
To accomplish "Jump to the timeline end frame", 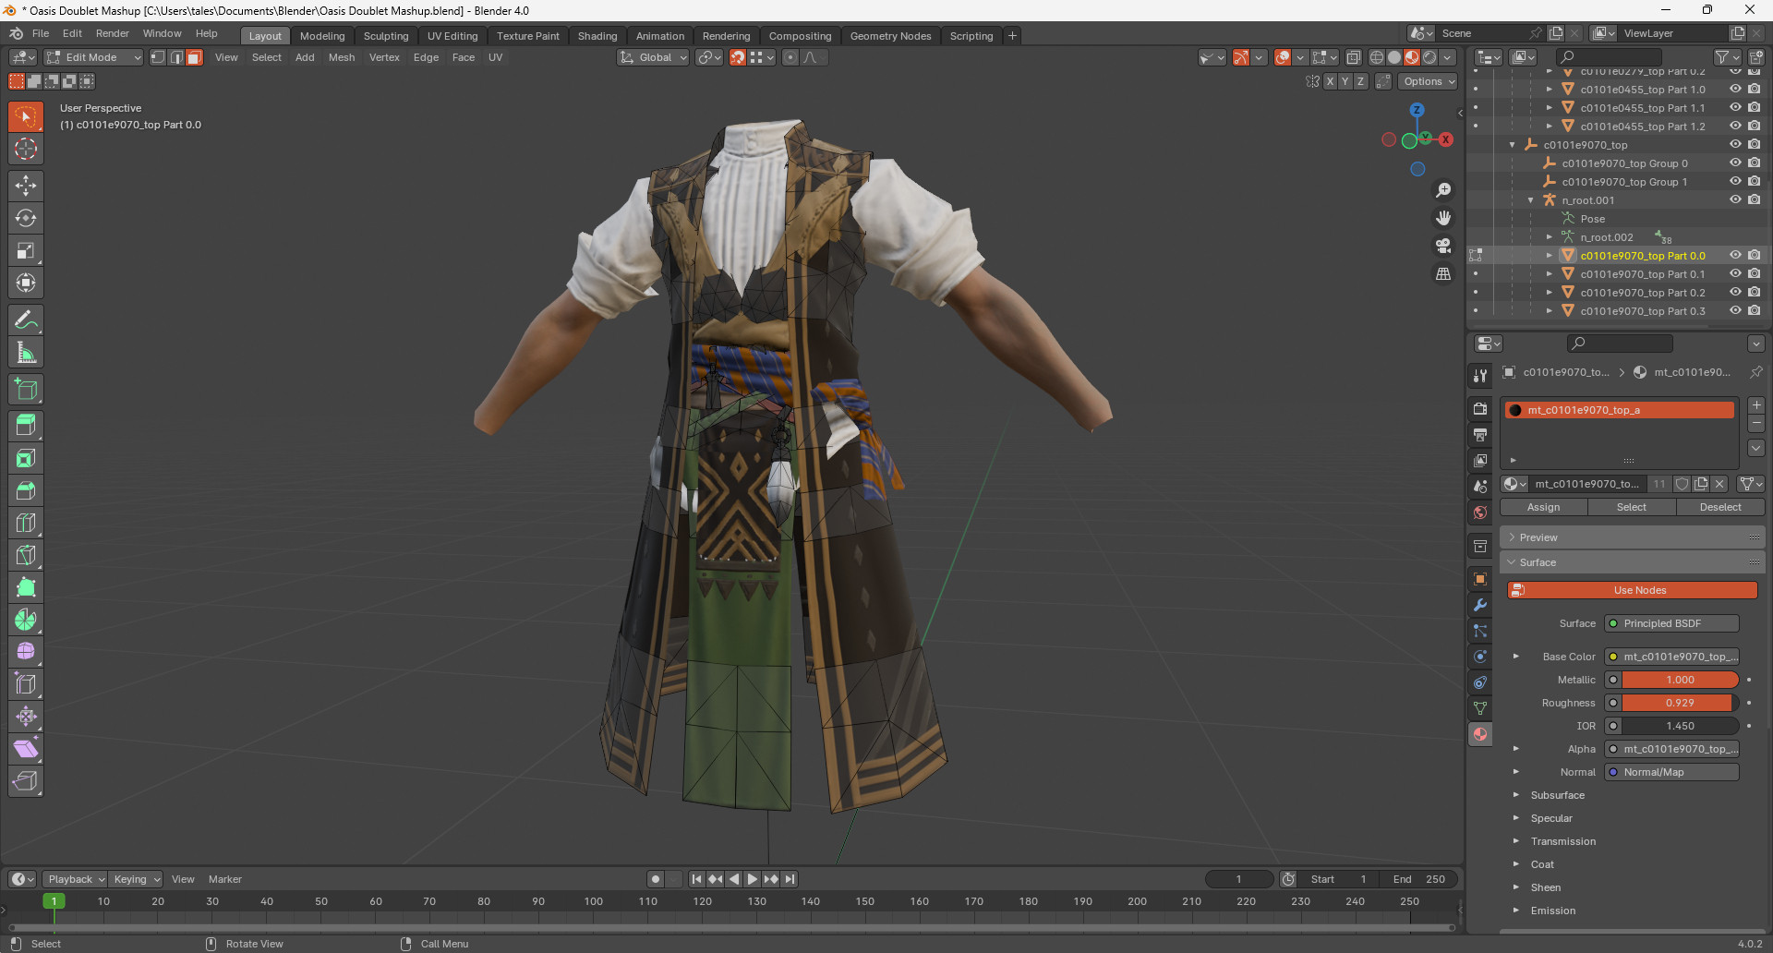I will (790, 879).
